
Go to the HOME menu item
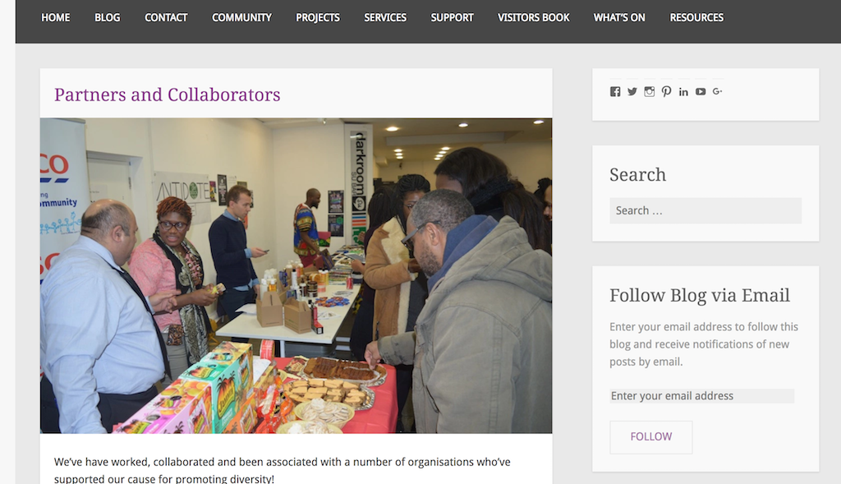click(x=56, y=18)
